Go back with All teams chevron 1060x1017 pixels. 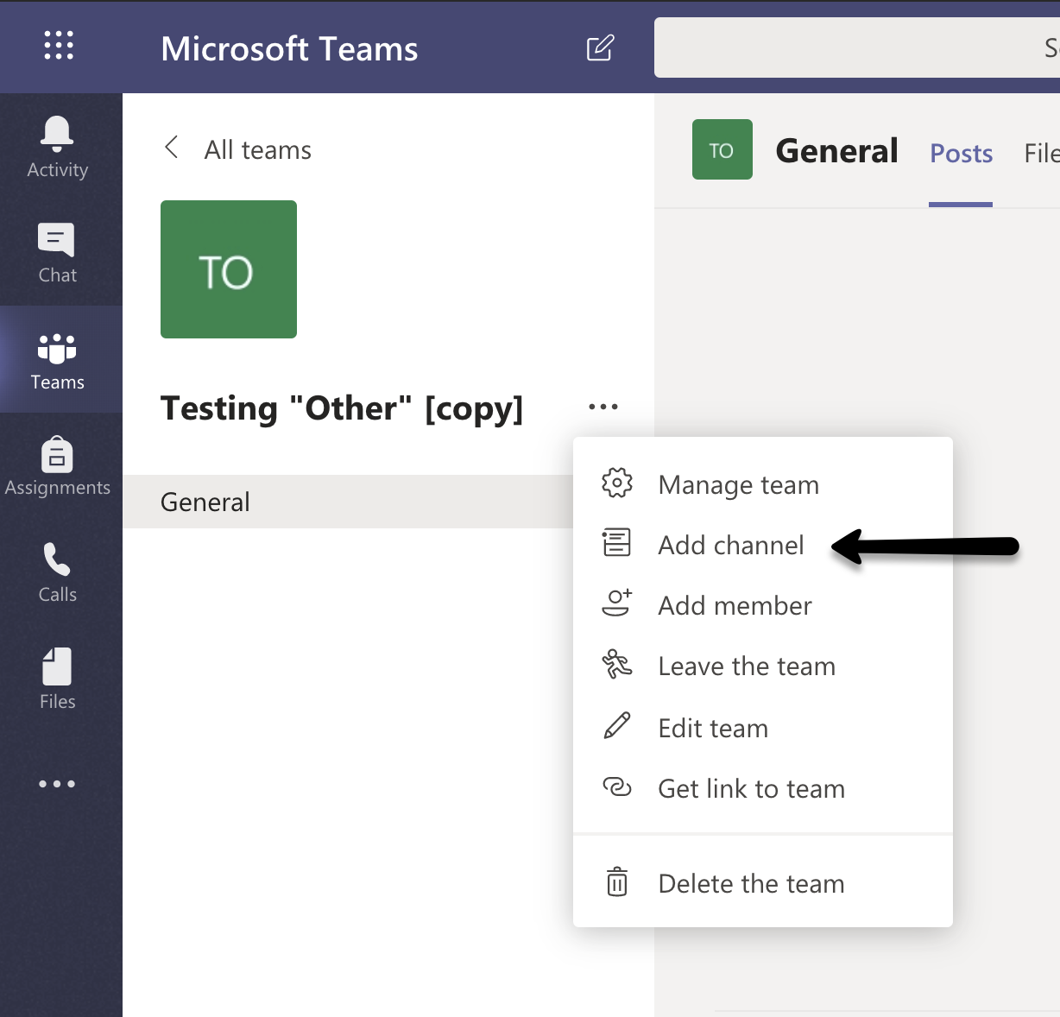[x=172, y=148]
